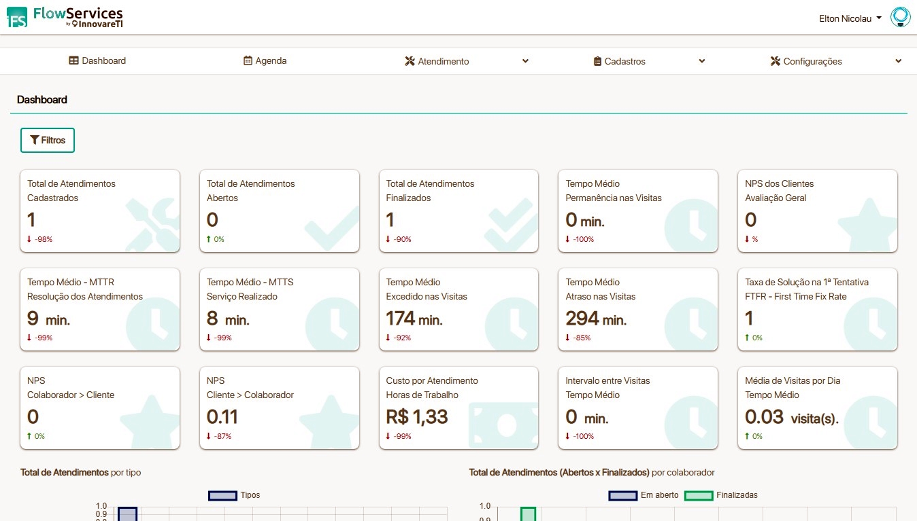917x521 pixels.
Task: Toggle the Em aberto legend series
Action: click(644, 495)
